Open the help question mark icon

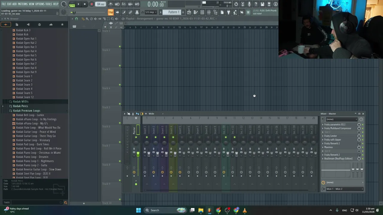point(256,4)
